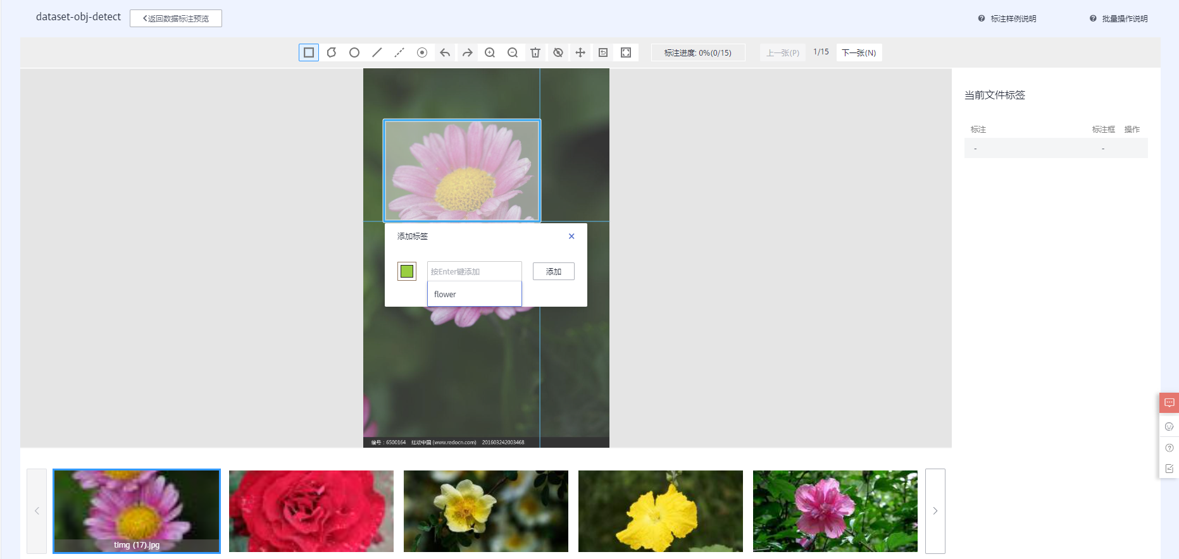Image resolution: width=1179 pixels, height=559 pixels.
Task: Click the redo arrow icon
Action: pos(468,52)
